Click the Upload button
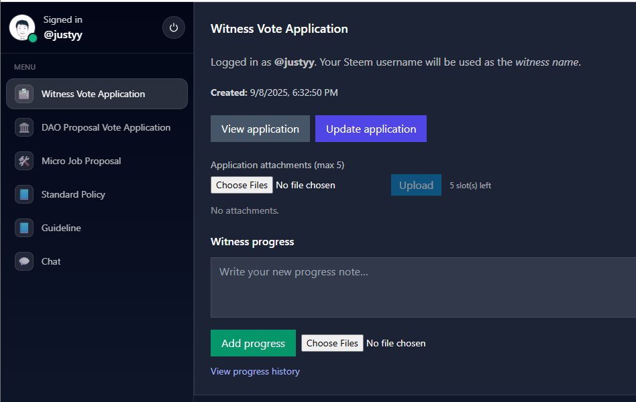636x402 pixels. coord(416,185)
